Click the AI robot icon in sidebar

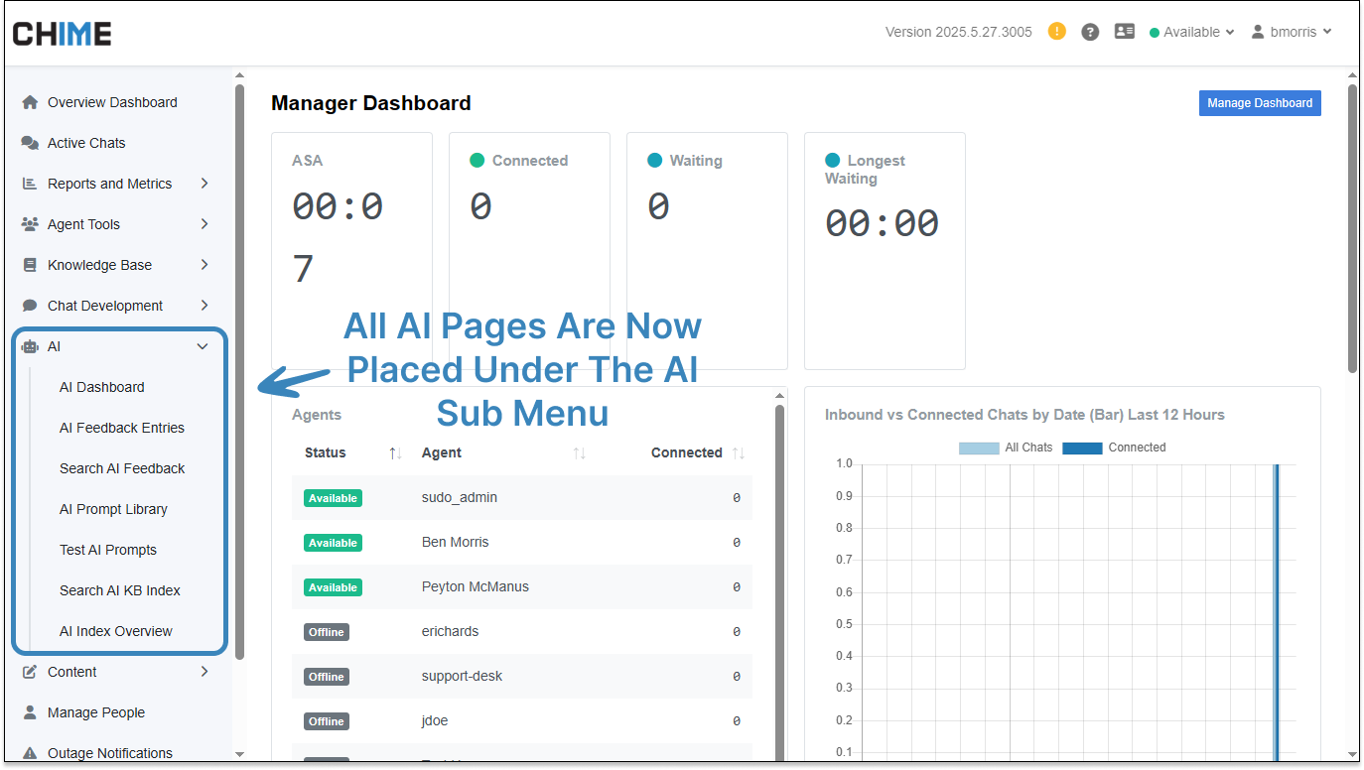(30, 346)
